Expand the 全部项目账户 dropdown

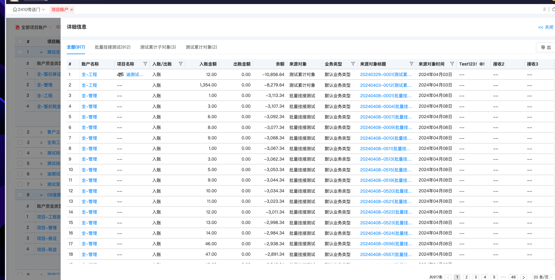[x=34, y=27]
